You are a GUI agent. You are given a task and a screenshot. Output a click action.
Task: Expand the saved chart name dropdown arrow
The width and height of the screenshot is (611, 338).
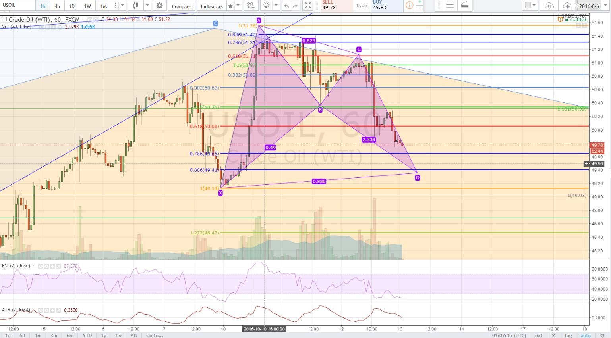(x=605, y=6)
